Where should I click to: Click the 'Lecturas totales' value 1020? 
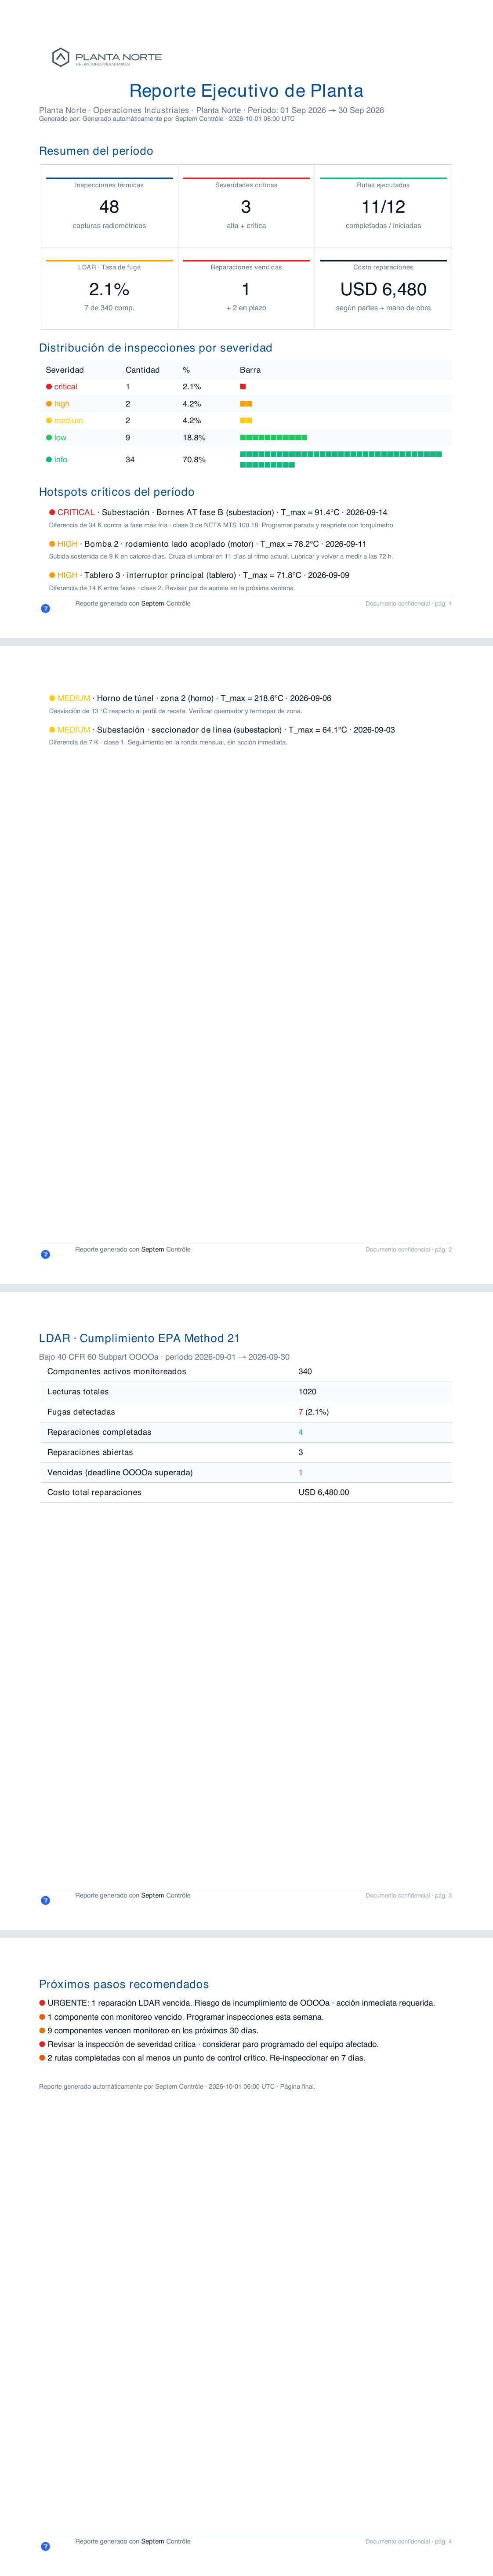click(x=307, y=1392)
